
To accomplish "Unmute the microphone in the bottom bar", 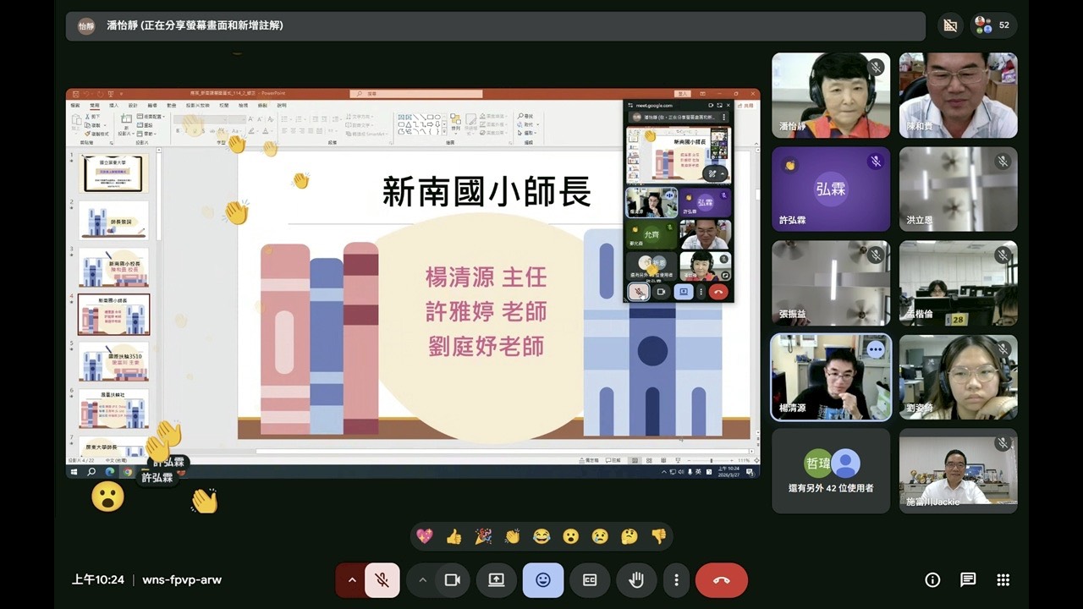I will (382, 580).
